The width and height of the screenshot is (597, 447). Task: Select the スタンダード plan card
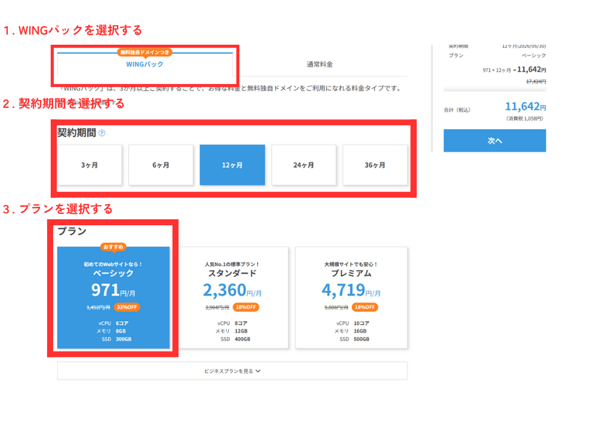coord(232,297)
